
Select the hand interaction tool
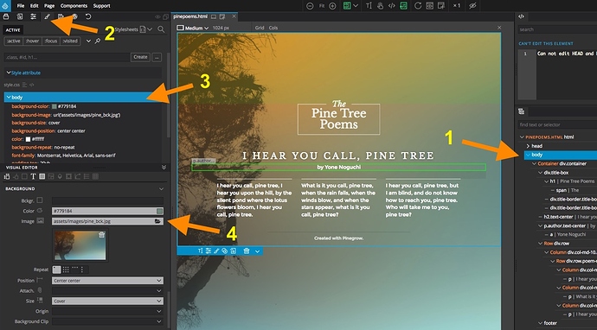(380, 6)
